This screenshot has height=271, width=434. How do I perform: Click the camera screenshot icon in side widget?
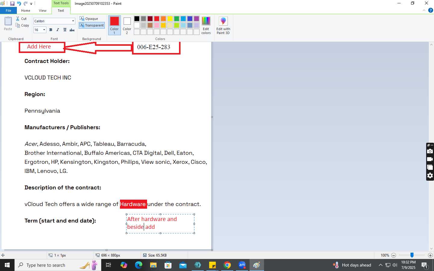click(x=430, y=151)
